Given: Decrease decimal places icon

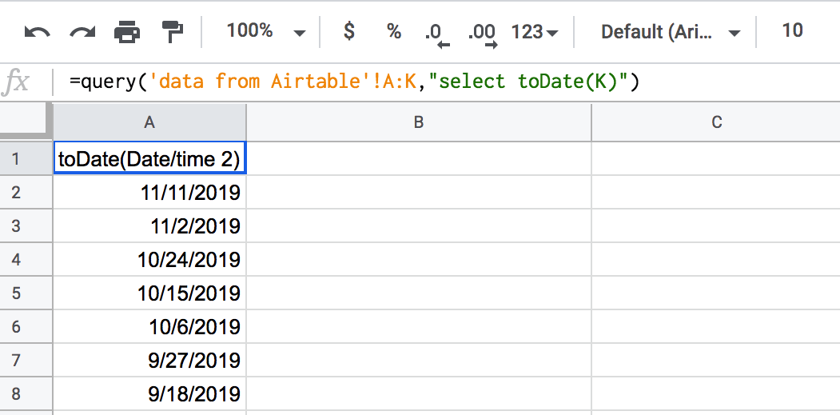Looking at the screenshot, I should [436, 34].
